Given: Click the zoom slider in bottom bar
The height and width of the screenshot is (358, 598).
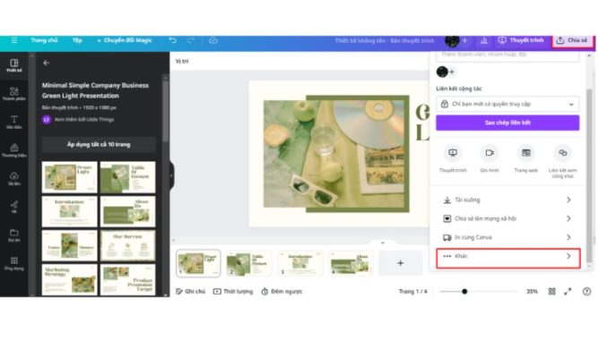Looking at the screenshot, I should pyautogui.click(x=466, y=291).
